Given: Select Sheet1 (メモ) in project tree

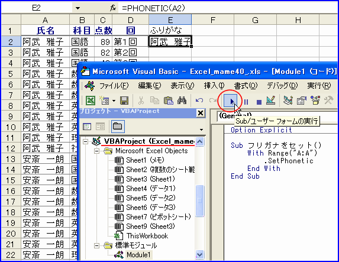Looking at the screenshot, I should [145, 160].
